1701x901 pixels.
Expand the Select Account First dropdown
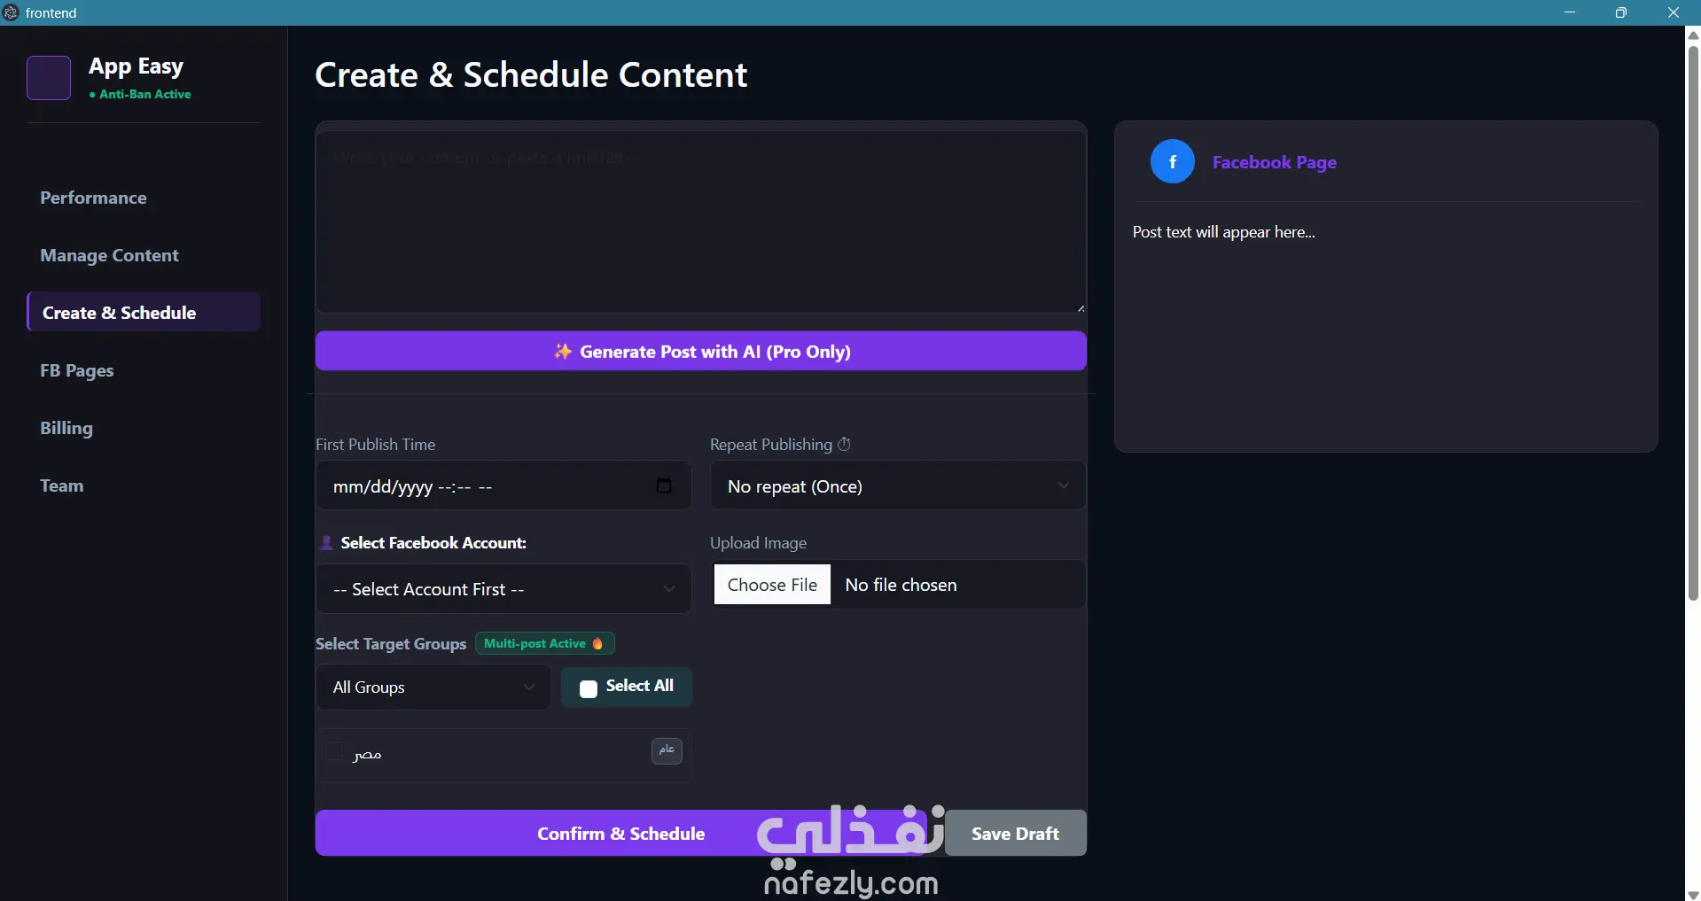[503, 589]
